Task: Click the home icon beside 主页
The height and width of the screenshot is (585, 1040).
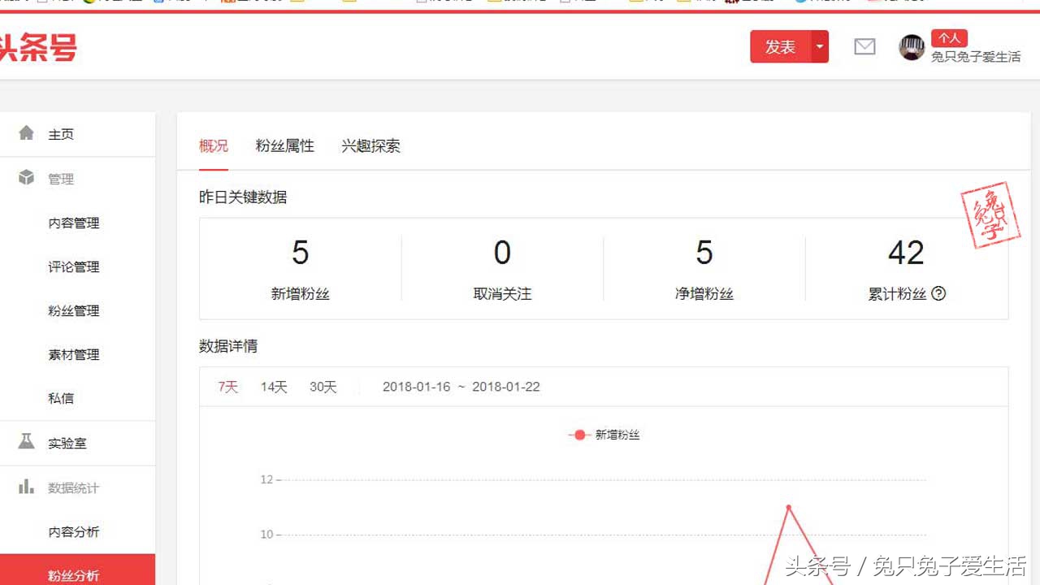Action: (x=28, y=133)
